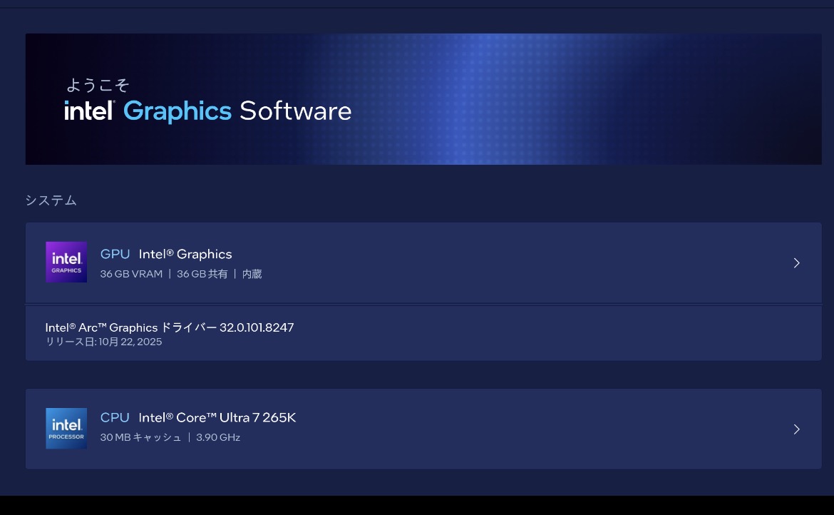Click the ようこそ welcome text
834x515 pixels.
pyautogui.click(x=98, y=86)
